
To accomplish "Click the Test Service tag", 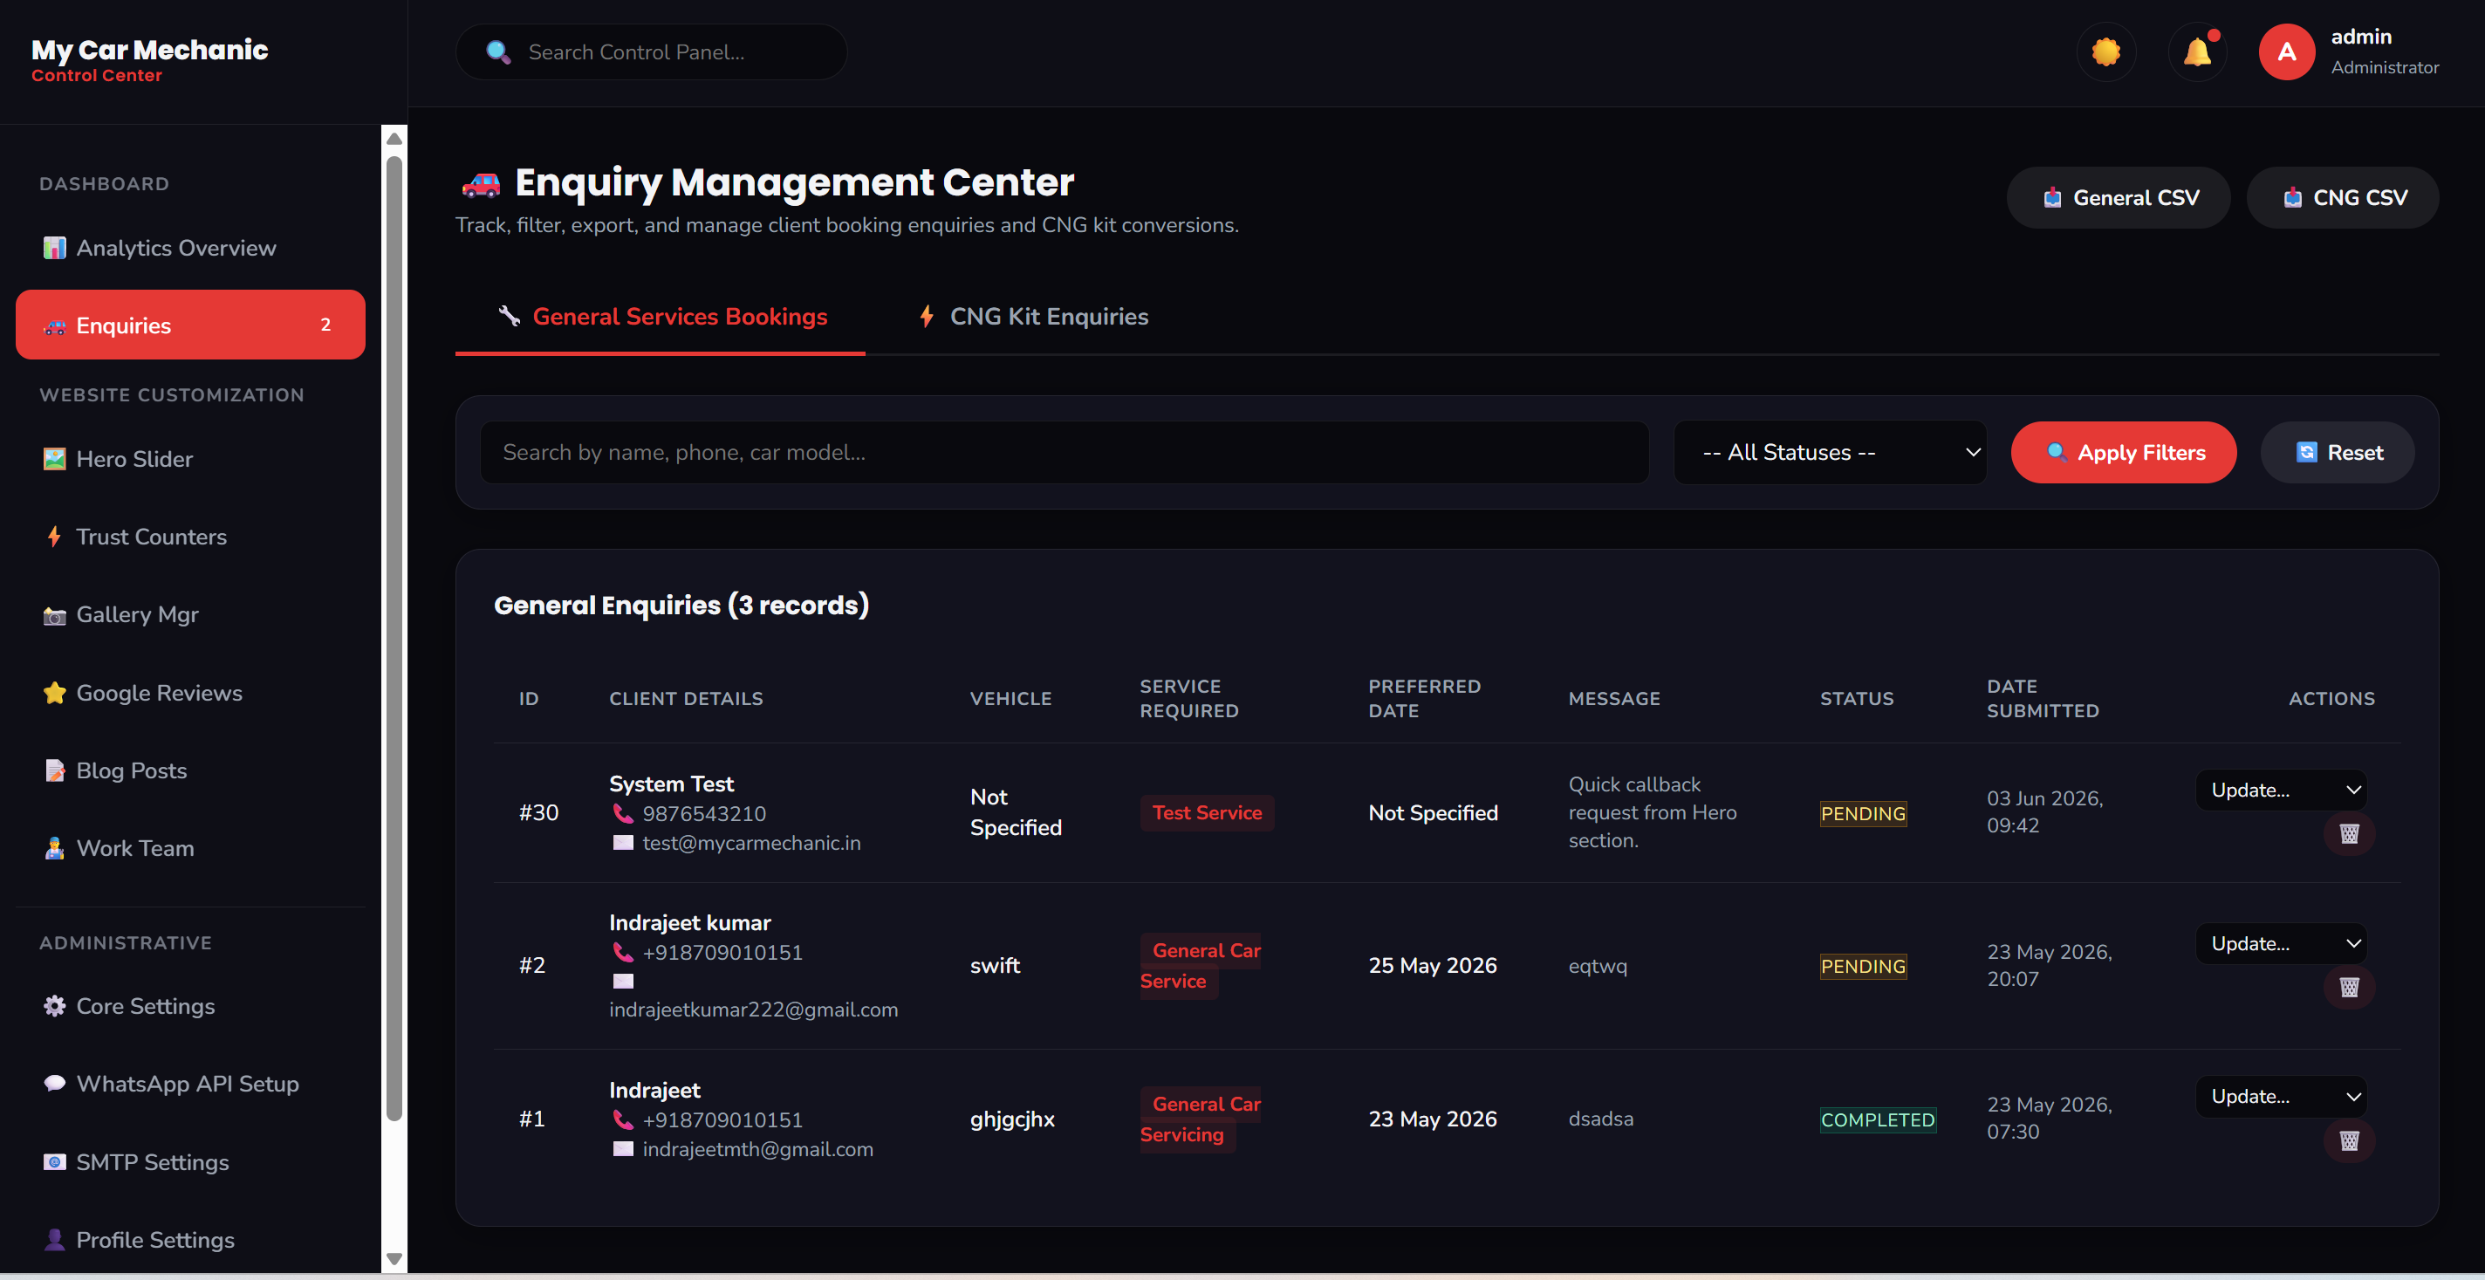I will coord(1207,813).
